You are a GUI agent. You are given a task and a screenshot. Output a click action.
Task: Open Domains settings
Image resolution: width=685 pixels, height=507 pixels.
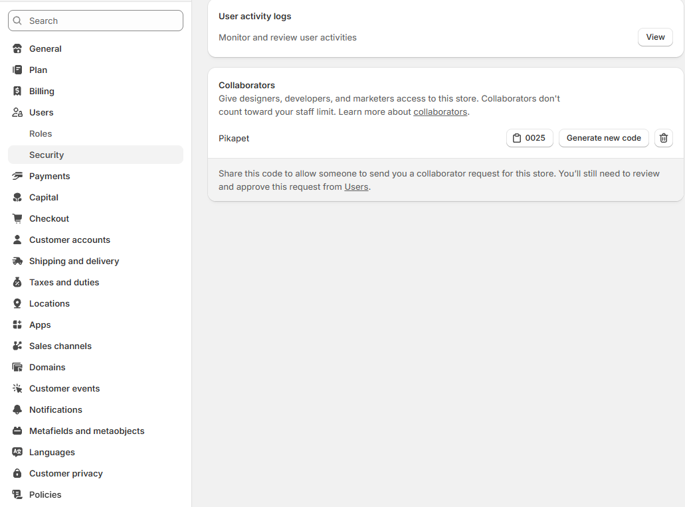(x=95, y=367)
